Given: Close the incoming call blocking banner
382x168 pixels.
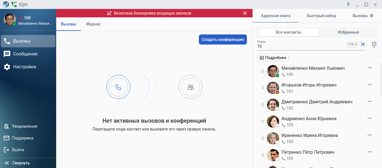Looking at the screenshot, I should tap(245, 13).
